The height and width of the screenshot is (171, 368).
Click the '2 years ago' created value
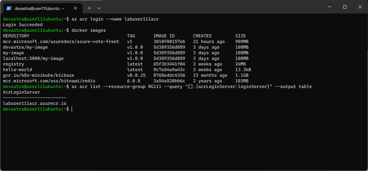click(208, 81)
